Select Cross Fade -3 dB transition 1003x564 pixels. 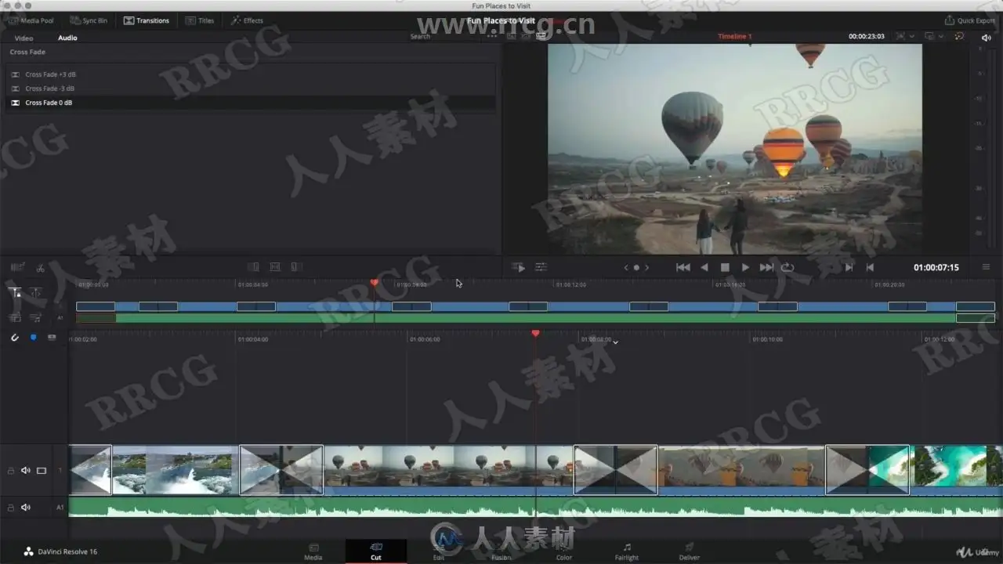(x=251, y=89)
